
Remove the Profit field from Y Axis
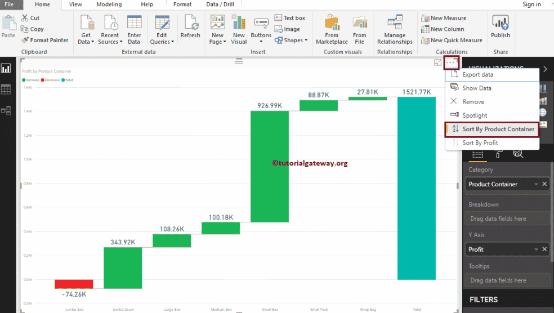point(544,249)
